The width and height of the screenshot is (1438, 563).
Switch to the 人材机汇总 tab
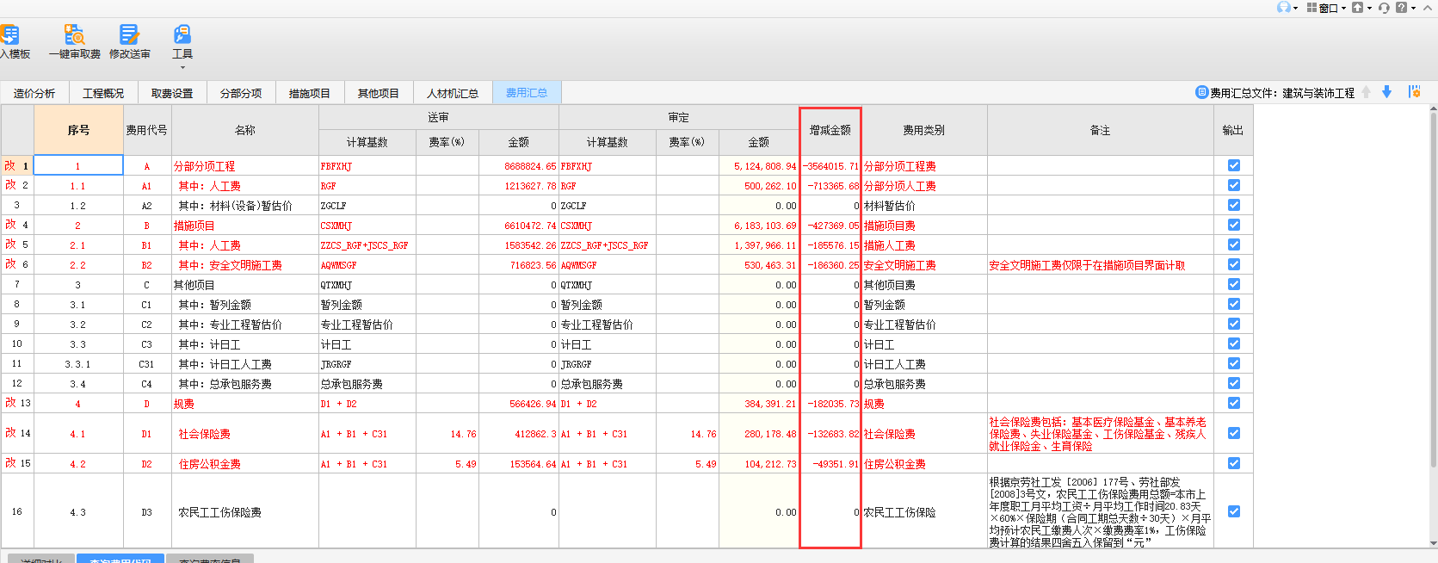[x=453, y=93]
